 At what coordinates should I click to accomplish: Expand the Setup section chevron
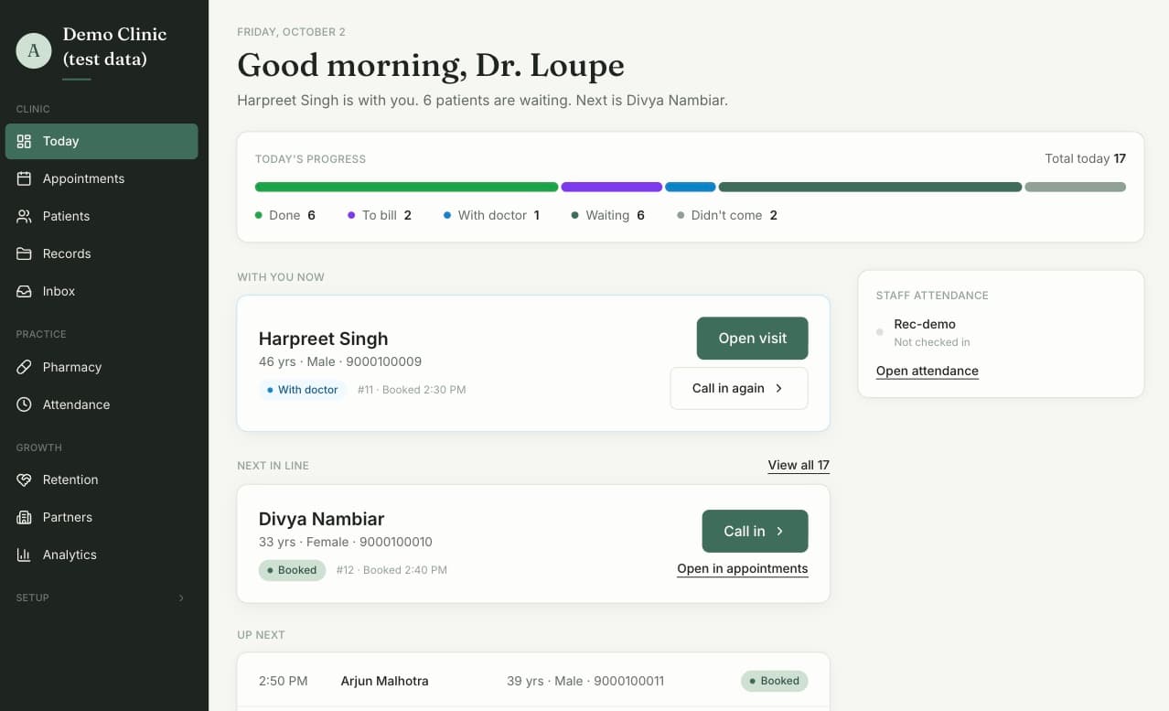(181, 598)
